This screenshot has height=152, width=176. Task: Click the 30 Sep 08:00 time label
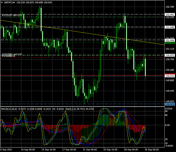[152, 149]
